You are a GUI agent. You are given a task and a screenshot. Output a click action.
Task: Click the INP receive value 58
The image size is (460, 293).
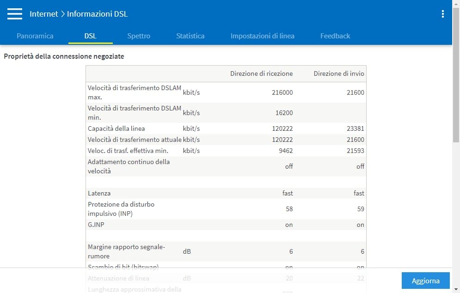click(289, 209)
